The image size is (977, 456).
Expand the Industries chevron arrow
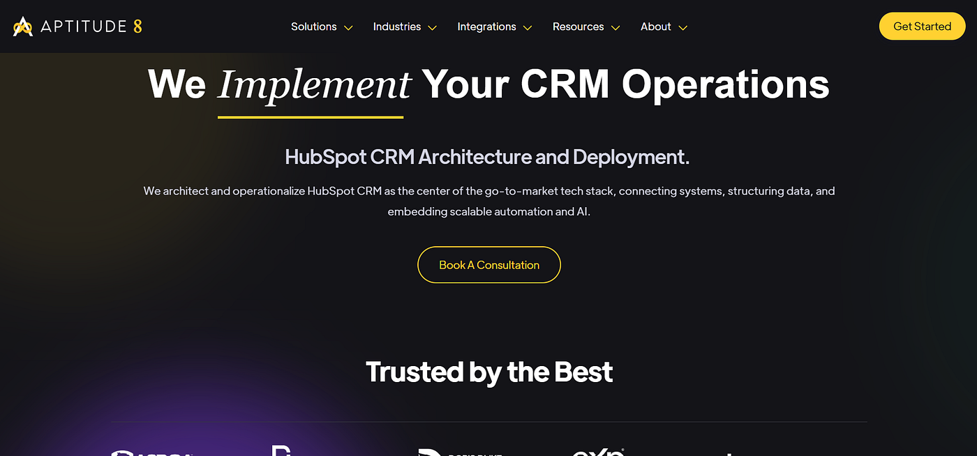tap(432, 28)
